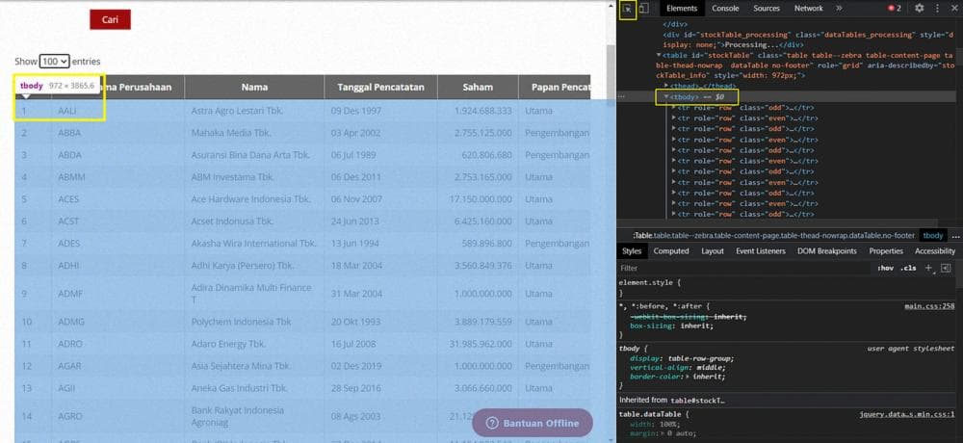Click the ADHI stock code cell
Viewport: 963px width, 443px height.
coord(117,266)
